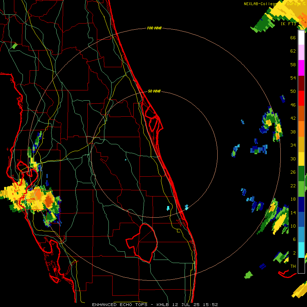Select the 2 scale label
The height and width of the screenshot is (307, 307).
click(x=294, y=253)
